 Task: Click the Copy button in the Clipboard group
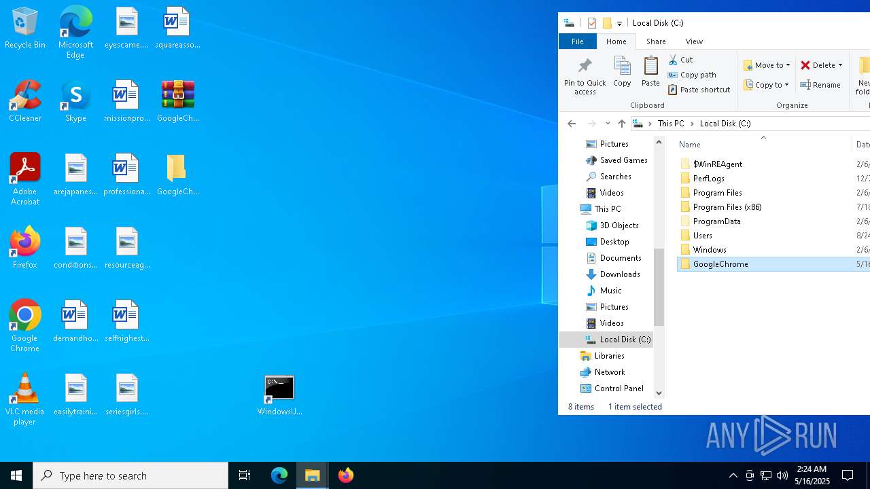coord(622,72)
